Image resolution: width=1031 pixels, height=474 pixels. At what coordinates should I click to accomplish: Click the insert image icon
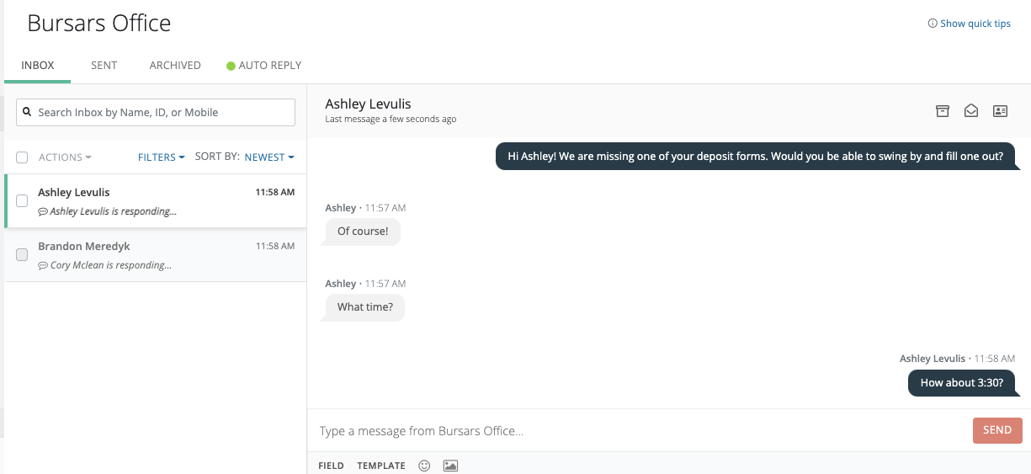tap(450, 466)
